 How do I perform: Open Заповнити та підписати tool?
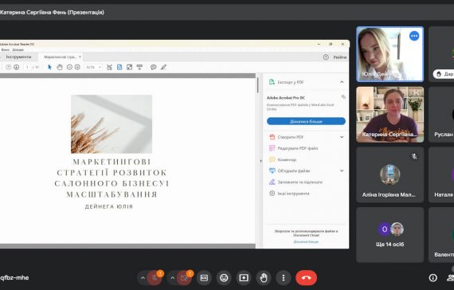tap(295, 182)
